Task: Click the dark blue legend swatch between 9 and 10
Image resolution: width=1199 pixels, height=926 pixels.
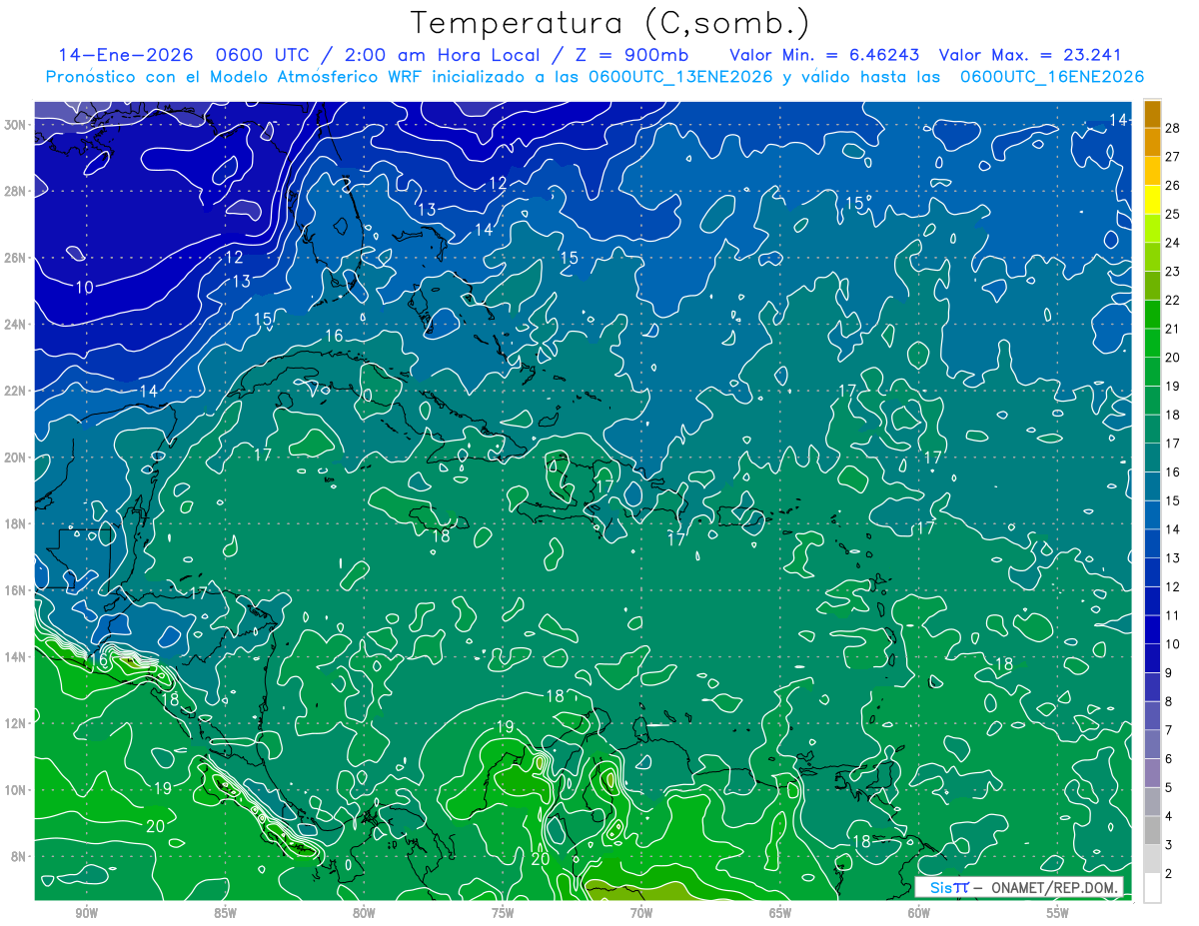Action: (x=1152, y=657)
